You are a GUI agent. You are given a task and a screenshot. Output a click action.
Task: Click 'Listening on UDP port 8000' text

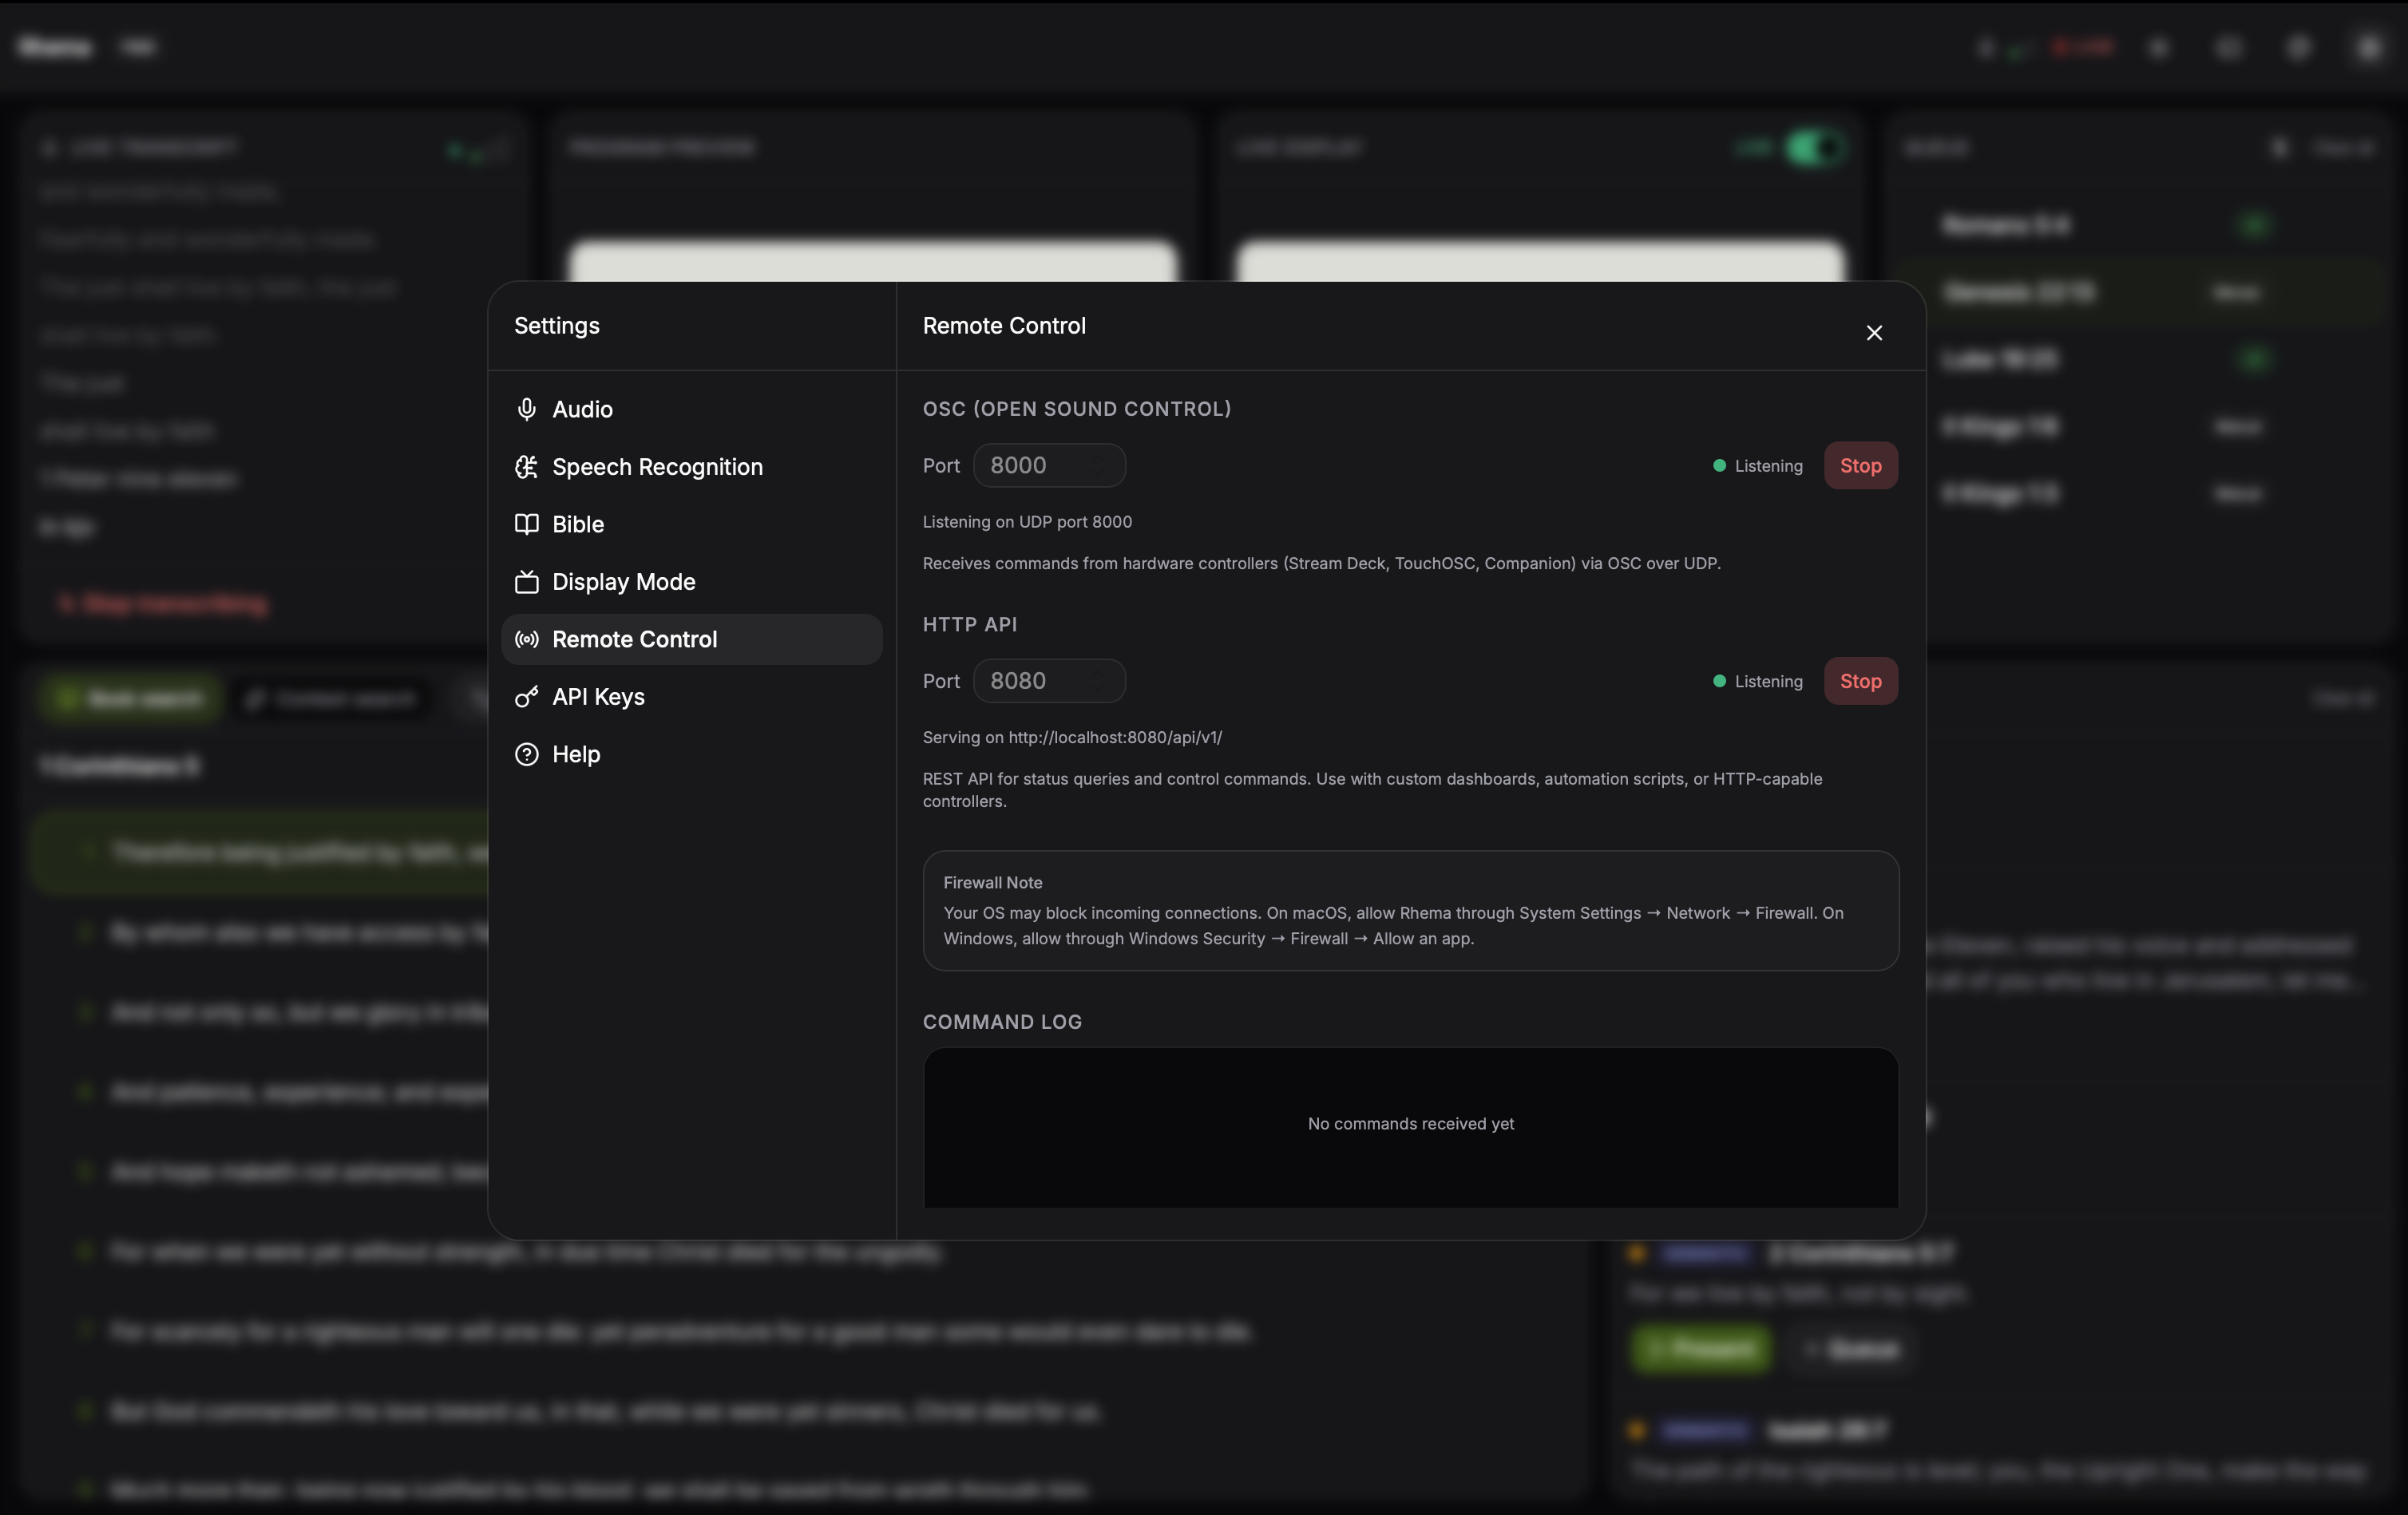pyautogui.click(x=1027, y=522)
